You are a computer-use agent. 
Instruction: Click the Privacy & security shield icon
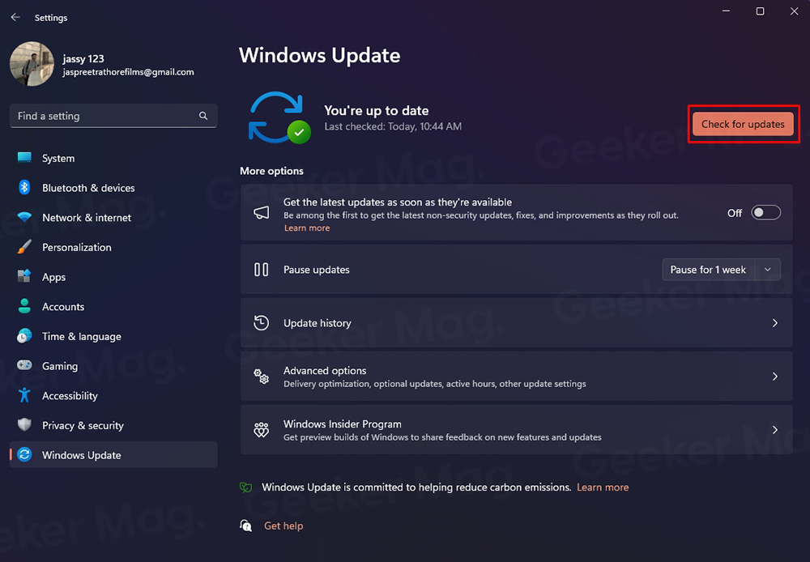pos(24,424)
